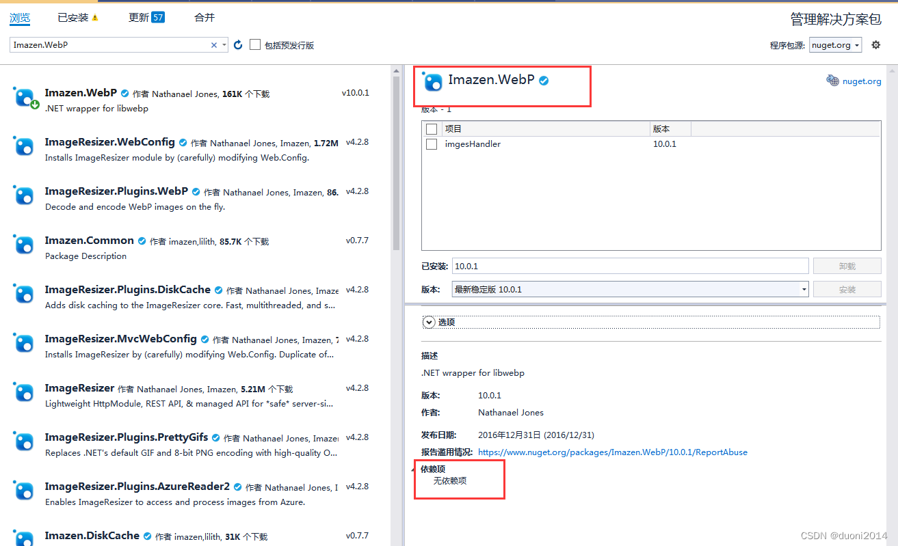Click verified badge beside ImageResizer.Plugins.DiskCache

tap(218, 290)
